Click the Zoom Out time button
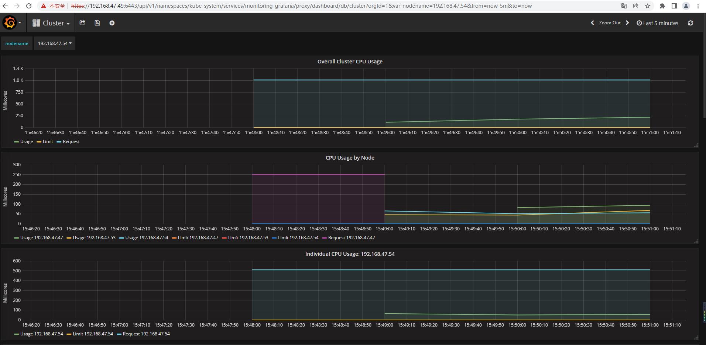 pyautogui.click(x=610, y=23)
